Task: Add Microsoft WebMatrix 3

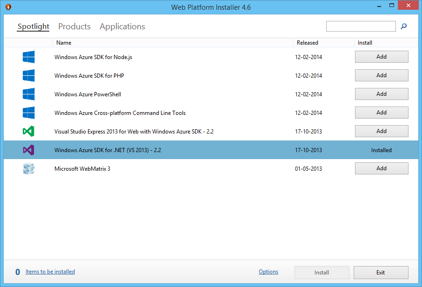Action: (x=382, y=168)
